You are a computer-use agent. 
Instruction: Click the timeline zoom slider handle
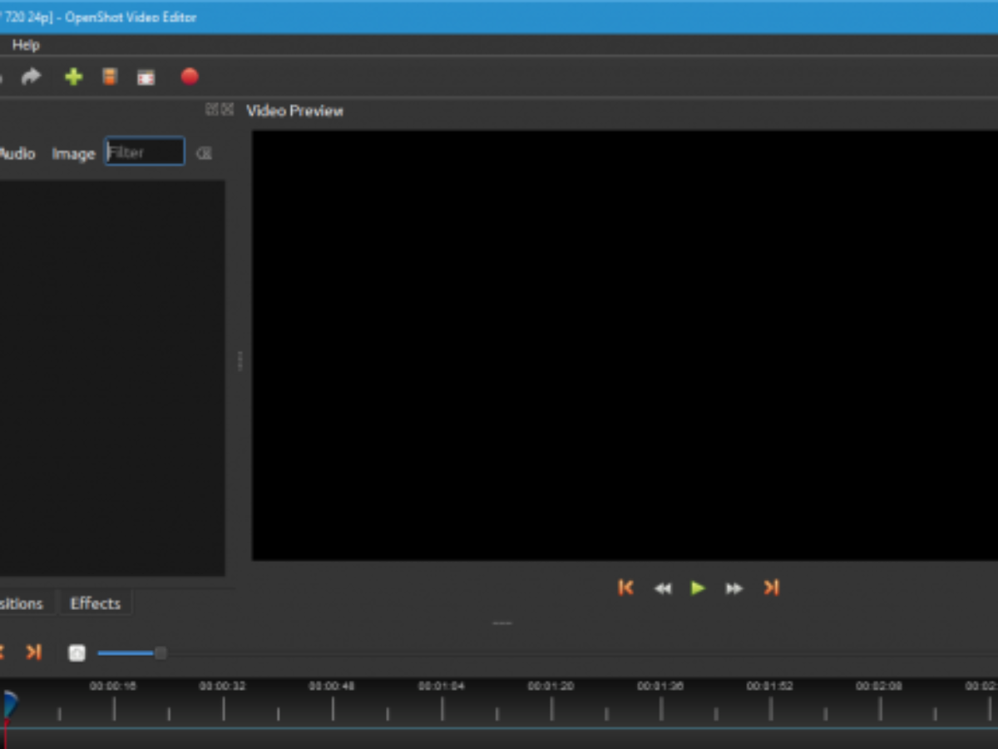[161, 653]
